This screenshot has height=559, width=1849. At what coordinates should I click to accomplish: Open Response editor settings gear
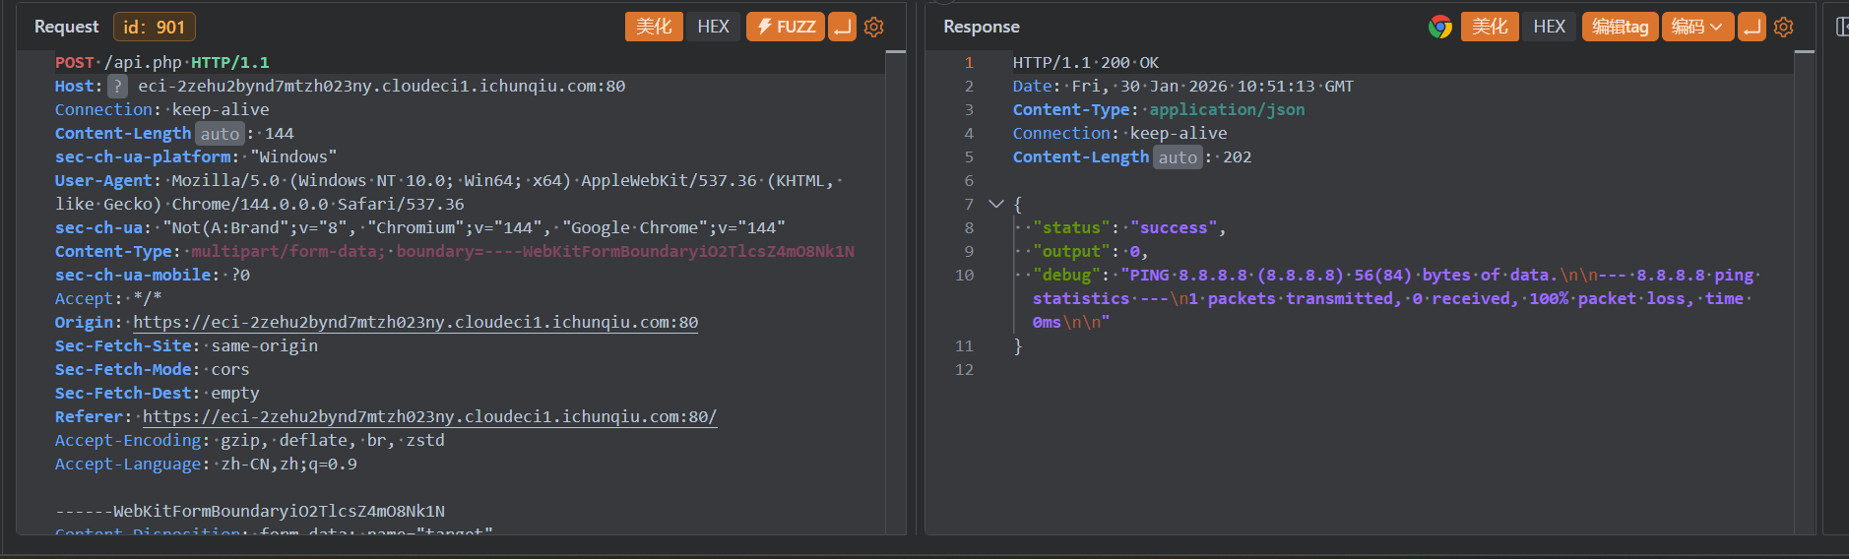(1783, 27)
